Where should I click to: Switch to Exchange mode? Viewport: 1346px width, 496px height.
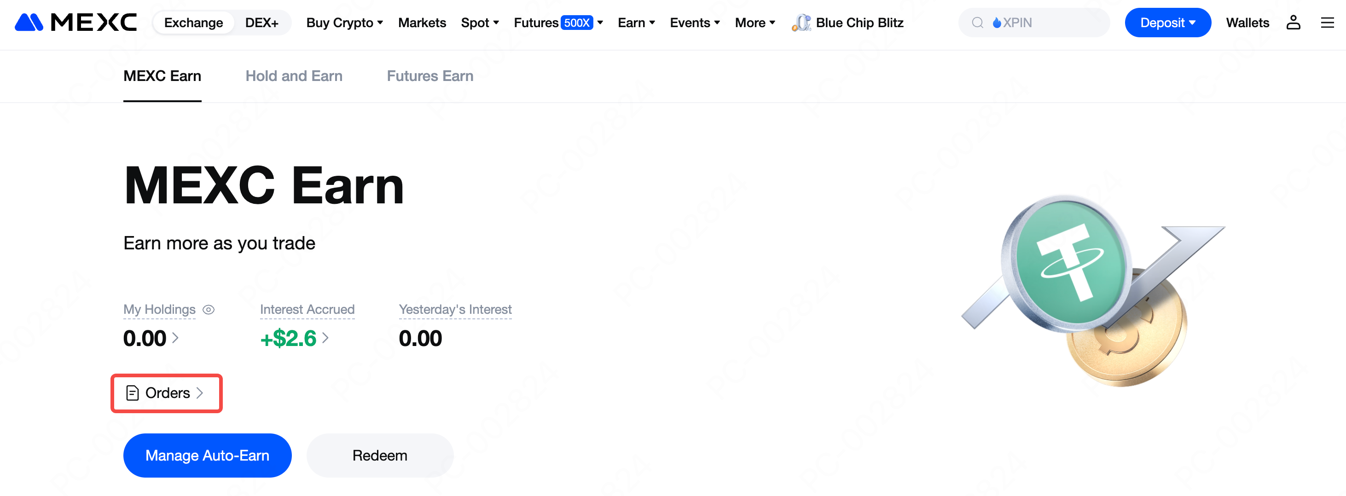(193, 23)
